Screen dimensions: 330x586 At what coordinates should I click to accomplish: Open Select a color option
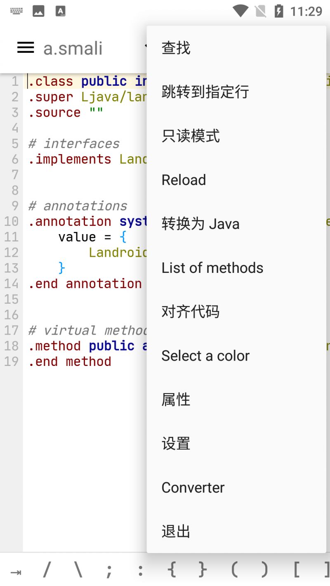[x=236, y=356]
